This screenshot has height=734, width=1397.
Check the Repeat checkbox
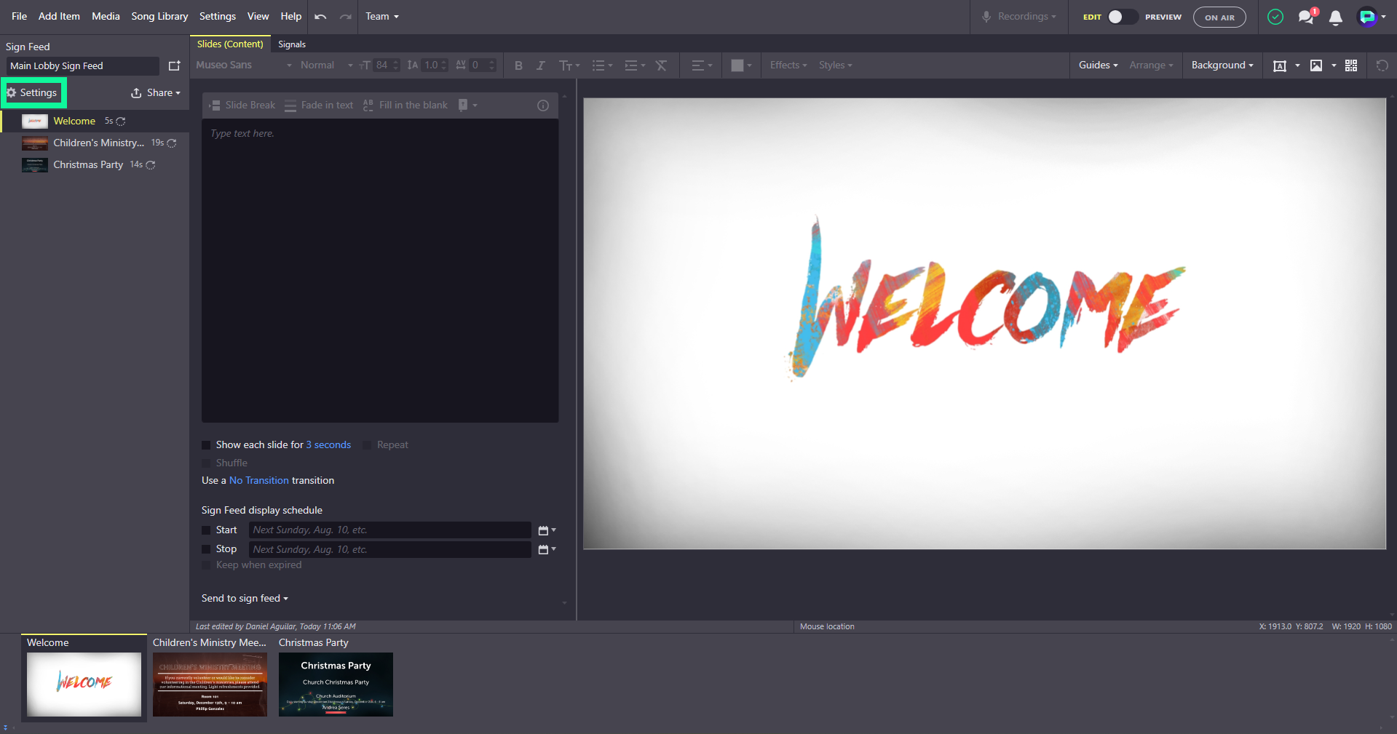tap(367, 445)
